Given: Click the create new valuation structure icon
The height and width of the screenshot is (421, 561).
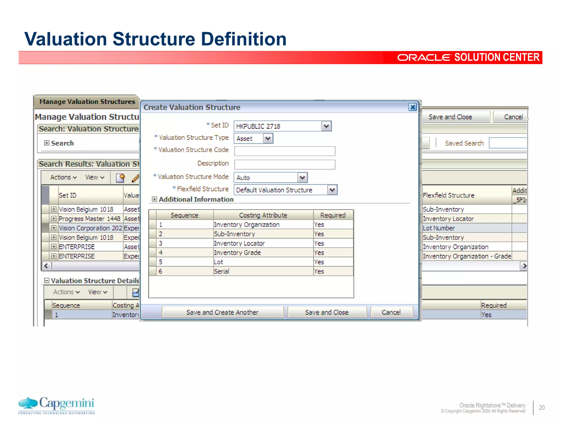Looking at the screenshot, I should coord(120,178).
